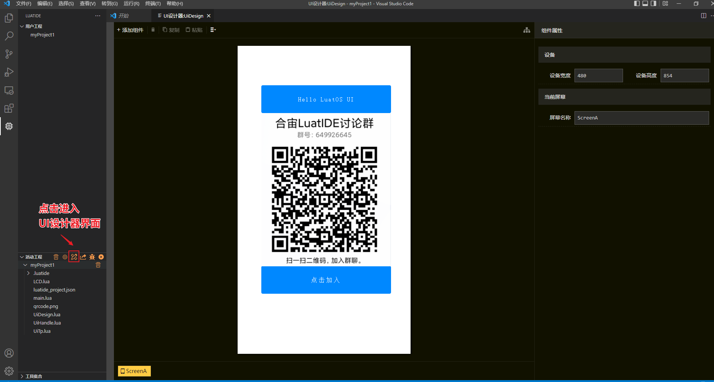714x382 pixels.
Task: Expand the 工具集合 section
Action: tap(33, 376)
